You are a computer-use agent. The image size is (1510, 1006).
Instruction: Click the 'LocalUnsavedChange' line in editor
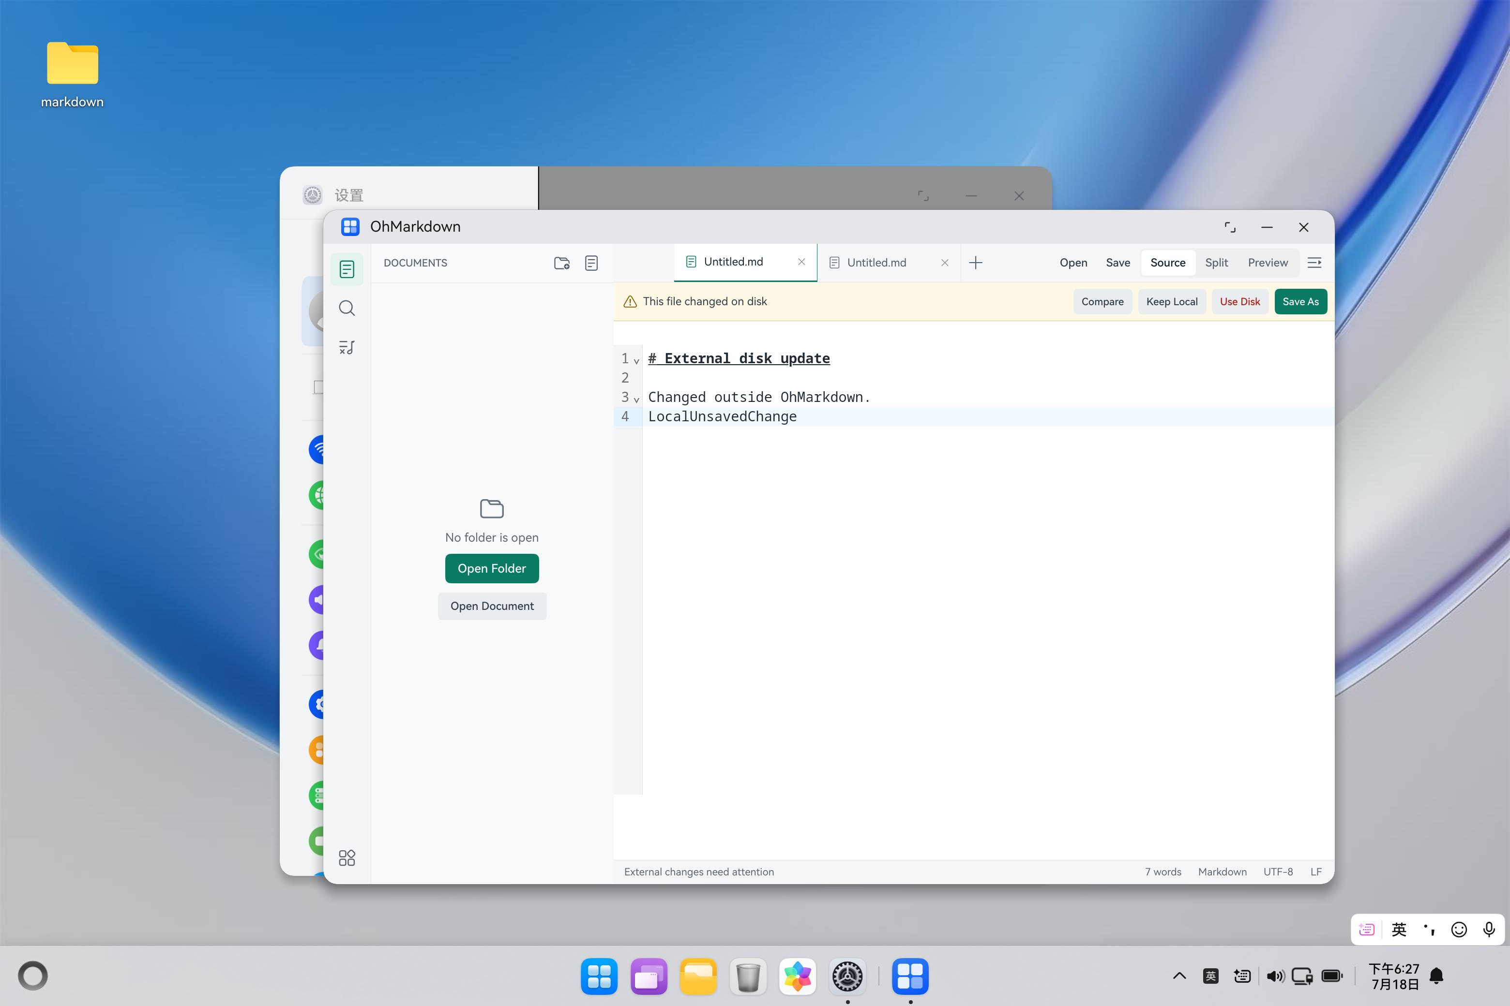coord(722,416)
